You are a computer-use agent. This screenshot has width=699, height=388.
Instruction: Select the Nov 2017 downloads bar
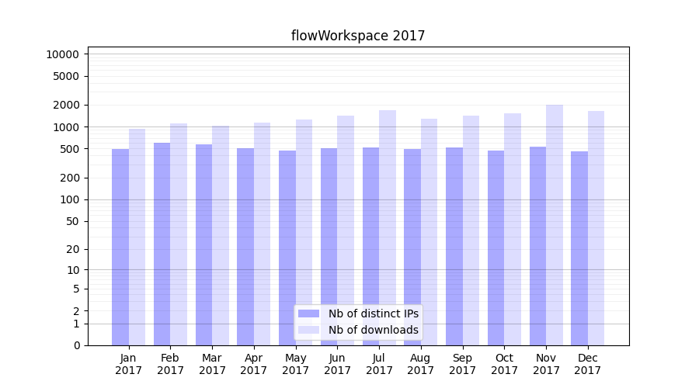555,225
